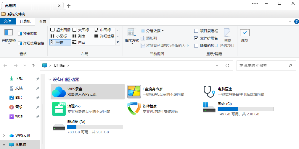
Task: Switch to the 计算机 ribbon tab
Action: tap(25, 22)
